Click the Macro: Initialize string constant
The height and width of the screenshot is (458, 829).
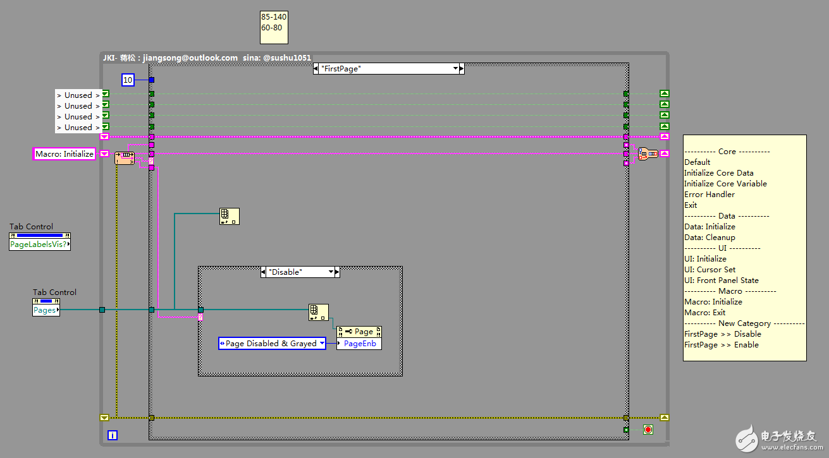tap(64, 154)
